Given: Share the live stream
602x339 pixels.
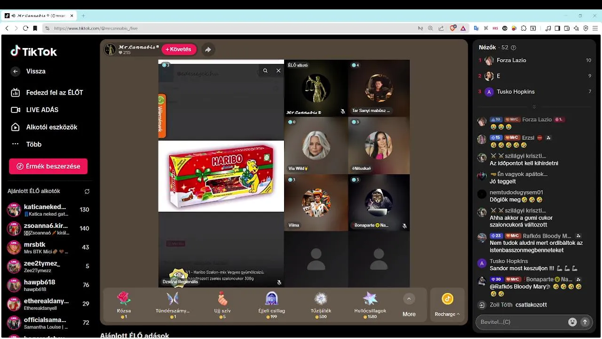Looking at the screenshot, I should [x=208, y=49].
